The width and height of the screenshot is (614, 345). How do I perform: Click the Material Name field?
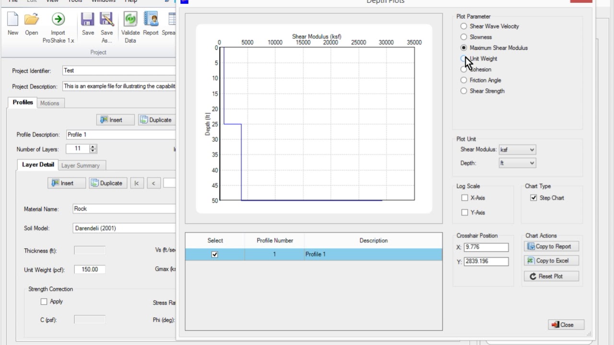[124, 209]
